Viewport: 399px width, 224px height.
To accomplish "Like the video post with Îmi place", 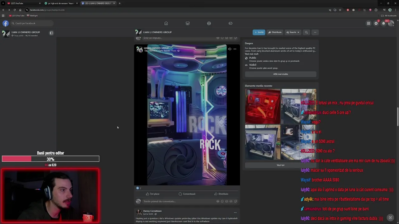I will click(153, 194).
